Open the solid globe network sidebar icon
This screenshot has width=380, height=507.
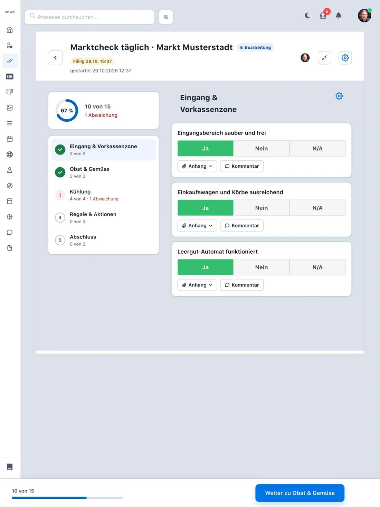click(x=10, y=217)
